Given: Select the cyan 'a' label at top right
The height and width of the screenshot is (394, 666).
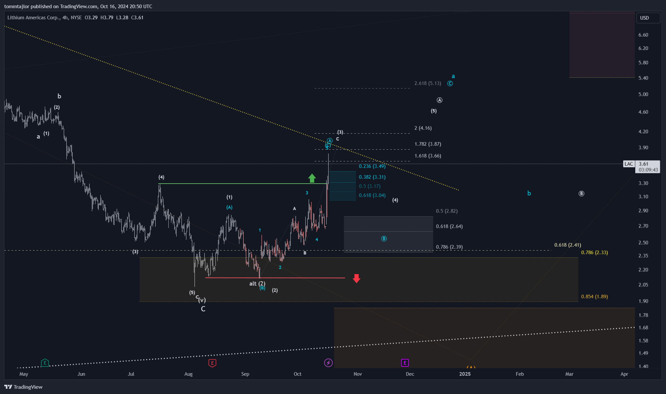Looking at the screenshot, I should 453,76.
